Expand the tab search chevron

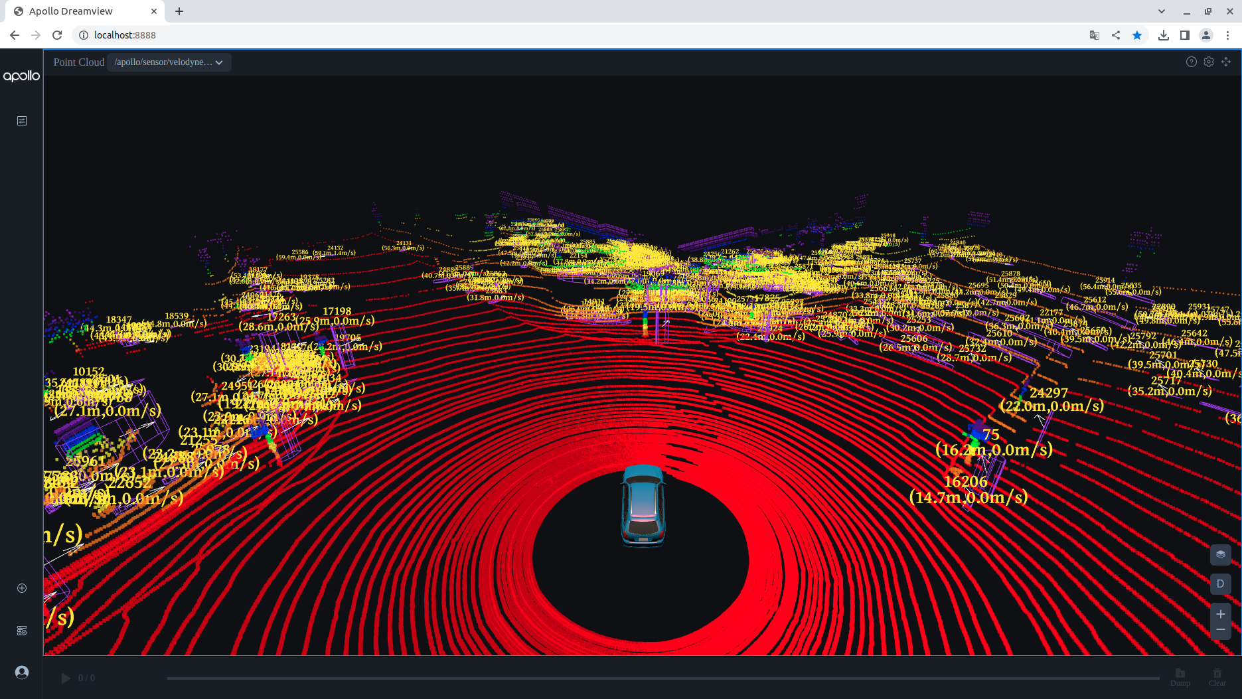tap(1162, 11)
